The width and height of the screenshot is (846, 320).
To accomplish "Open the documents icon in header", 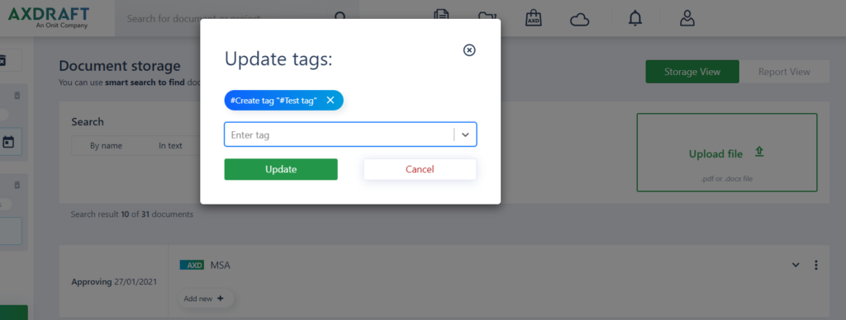I will (x=442, y=17).
